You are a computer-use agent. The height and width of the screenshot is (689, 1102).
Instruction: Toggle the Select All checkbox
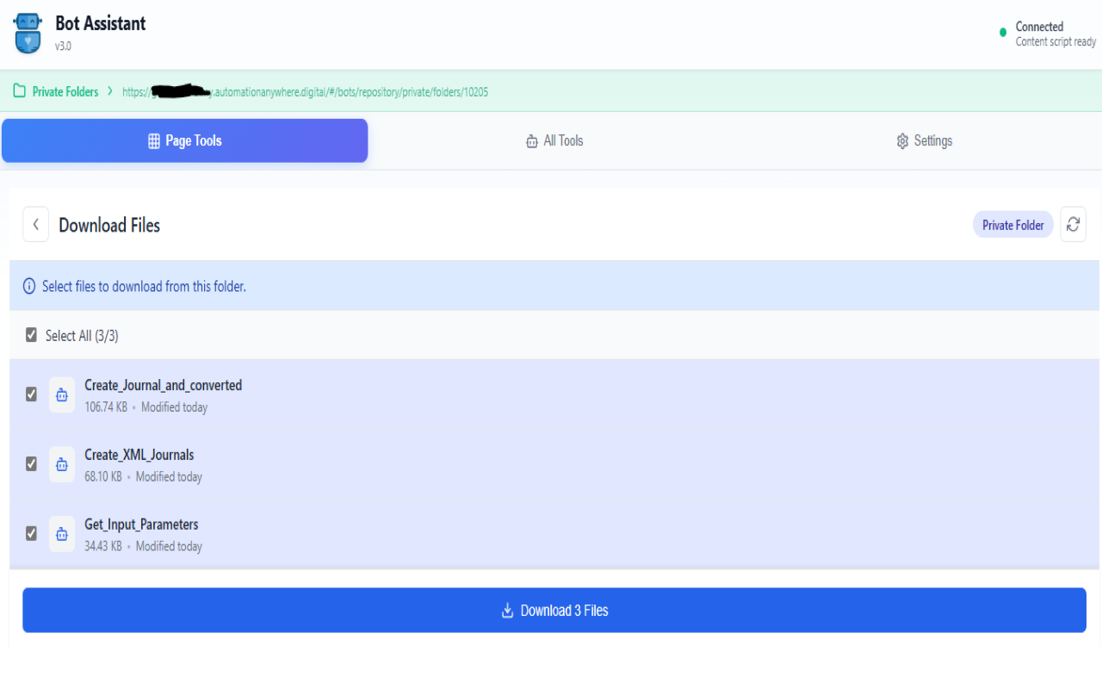coord(31,335)
